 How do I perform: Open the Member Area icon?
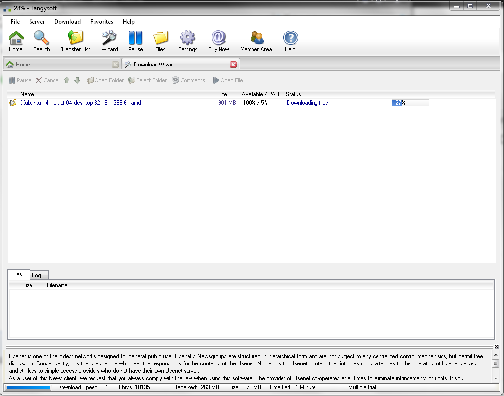coord(256,41)
